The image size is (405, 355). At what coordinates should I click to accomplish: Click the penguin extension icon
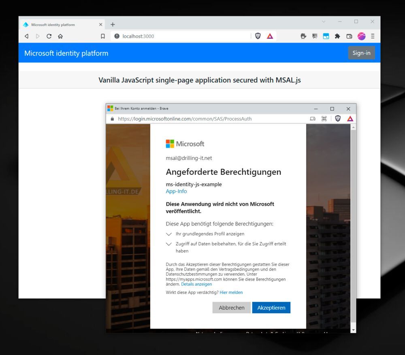click(x=303, y=36)
